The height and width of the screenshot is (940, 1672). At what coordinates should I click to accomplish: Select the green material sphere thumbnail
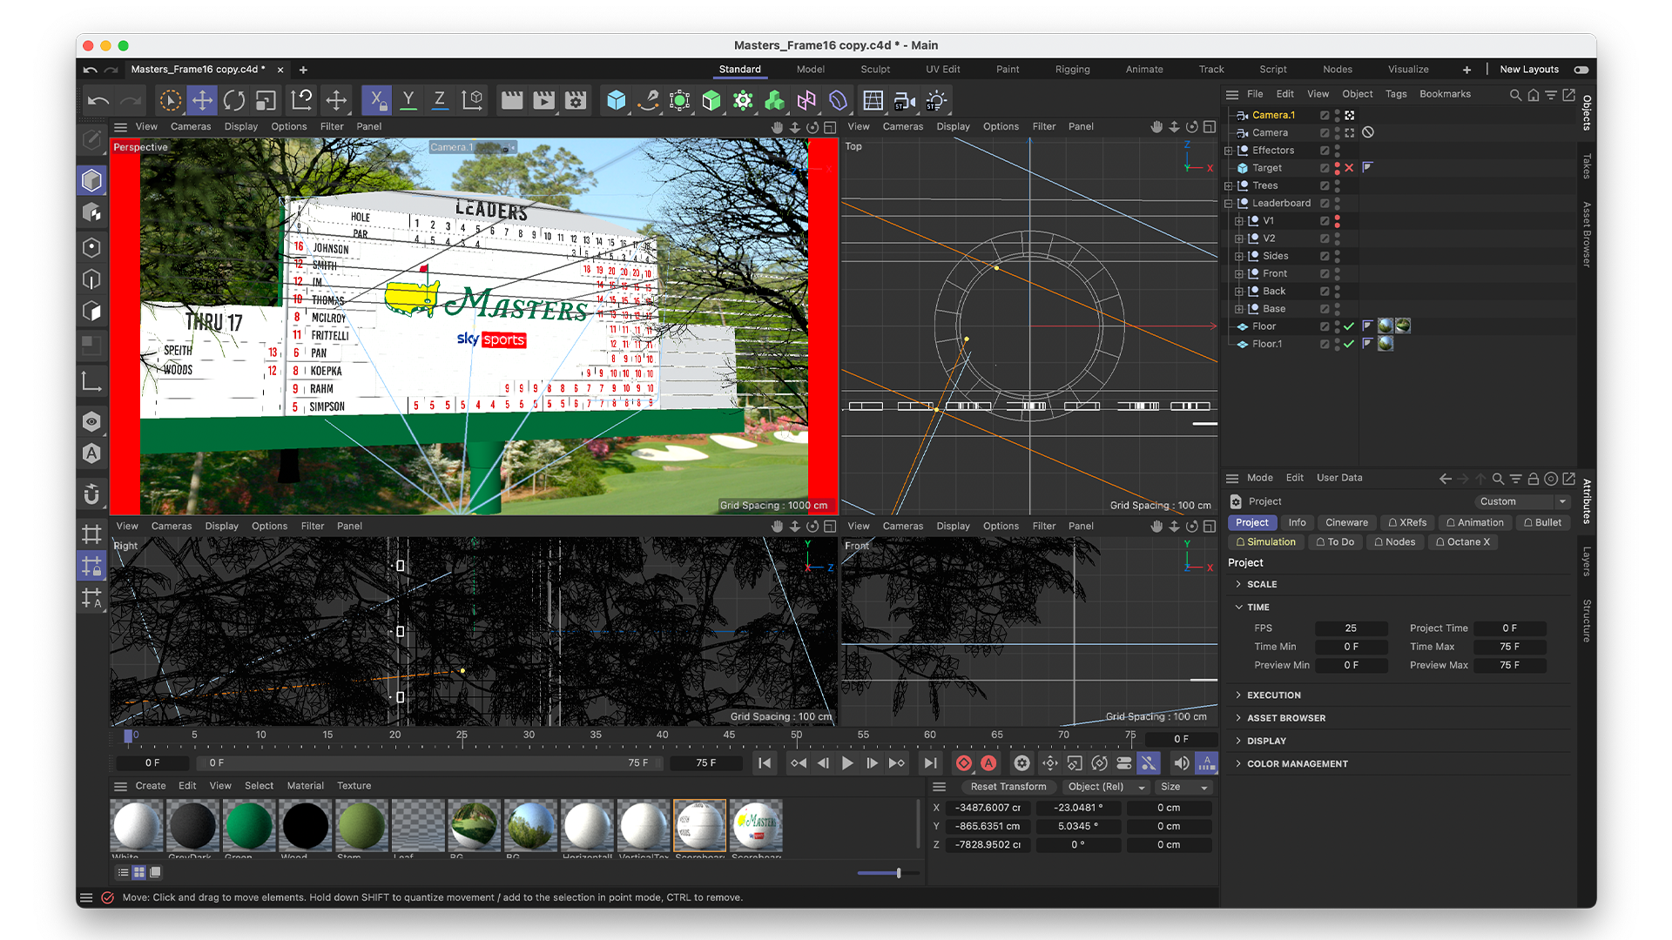[249, 825]
